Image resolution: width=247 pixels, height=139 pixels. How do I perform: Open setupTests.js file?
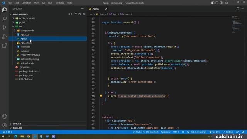coord(27,63)
